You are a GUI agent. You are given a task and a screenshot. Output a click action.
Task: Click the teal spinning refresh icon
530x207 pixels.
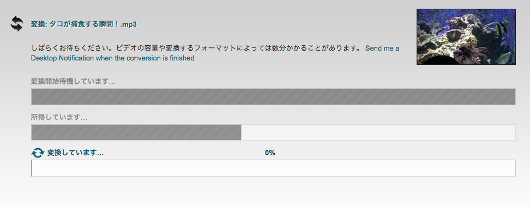pyautogui.click(x=38, y=153)
